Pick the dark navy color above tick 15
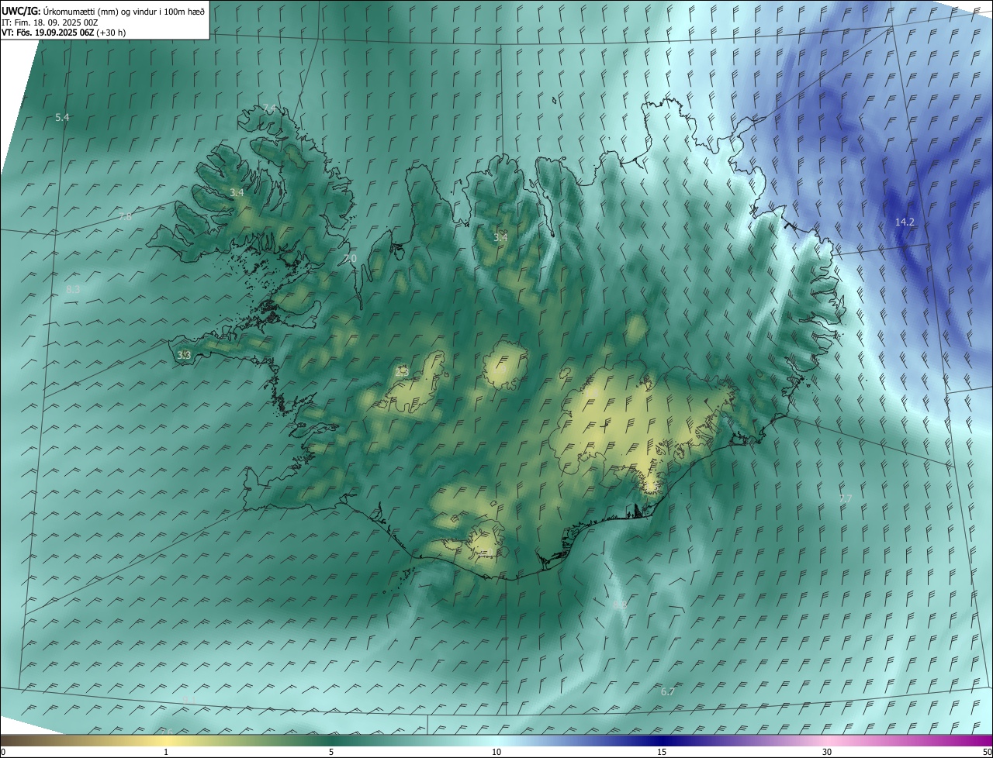 662,740
